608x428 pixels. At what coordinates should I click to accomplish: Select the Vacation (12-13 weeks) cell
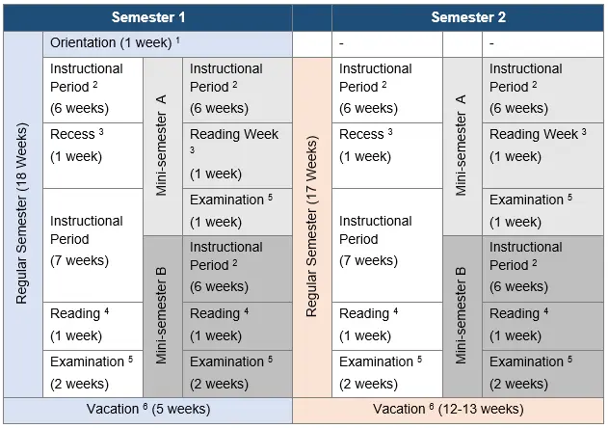coord(448,410)
